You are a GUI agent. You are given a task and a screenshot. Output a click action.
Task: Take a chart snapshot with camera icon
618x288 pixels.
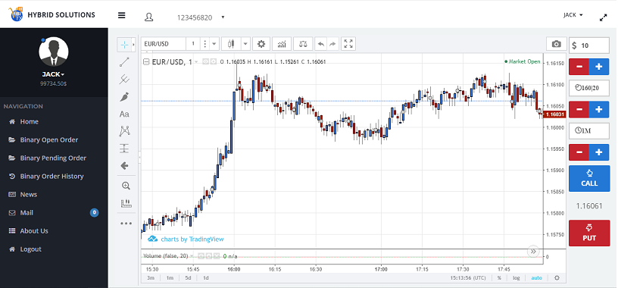click(x=557, y=44)
